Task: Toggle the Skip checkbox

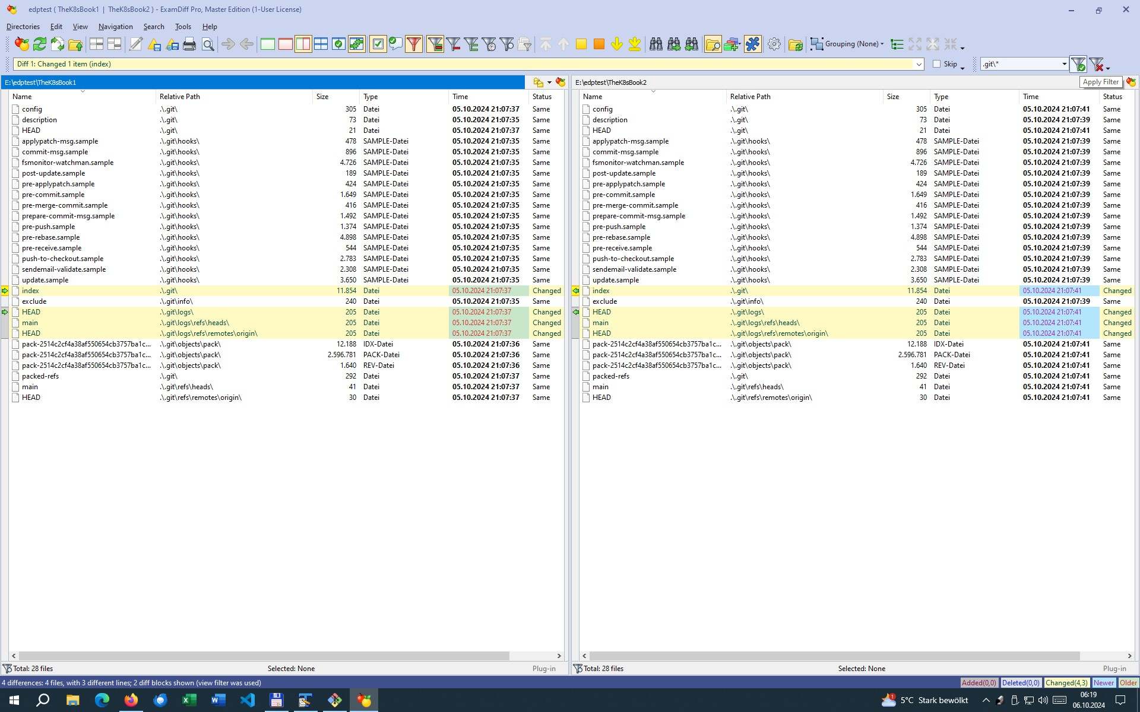Action: [936, 64]
